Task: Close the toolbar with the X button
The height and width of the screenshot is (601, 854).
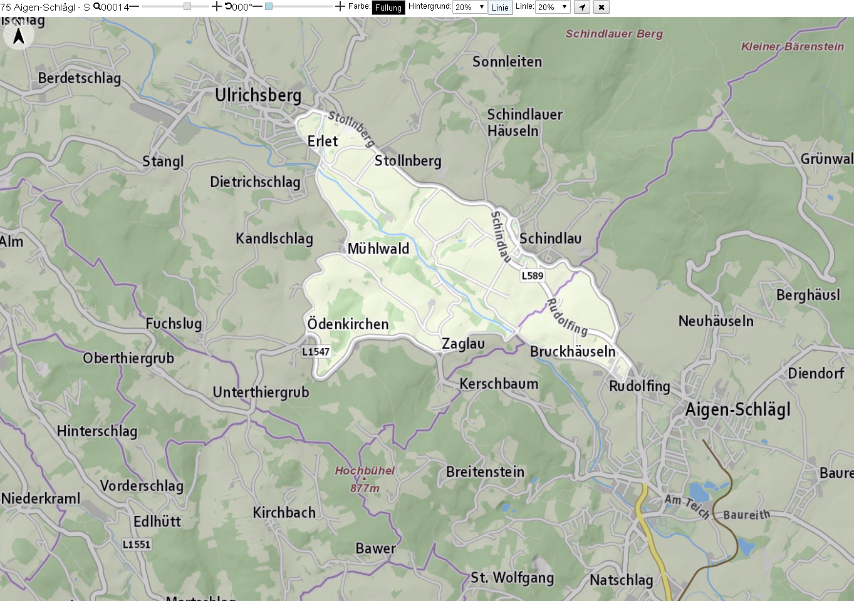Action: coord(601,8)
